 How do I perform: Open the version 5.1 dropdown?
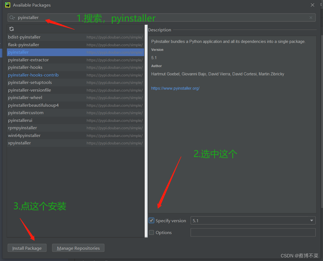click(x=253, y=221)
